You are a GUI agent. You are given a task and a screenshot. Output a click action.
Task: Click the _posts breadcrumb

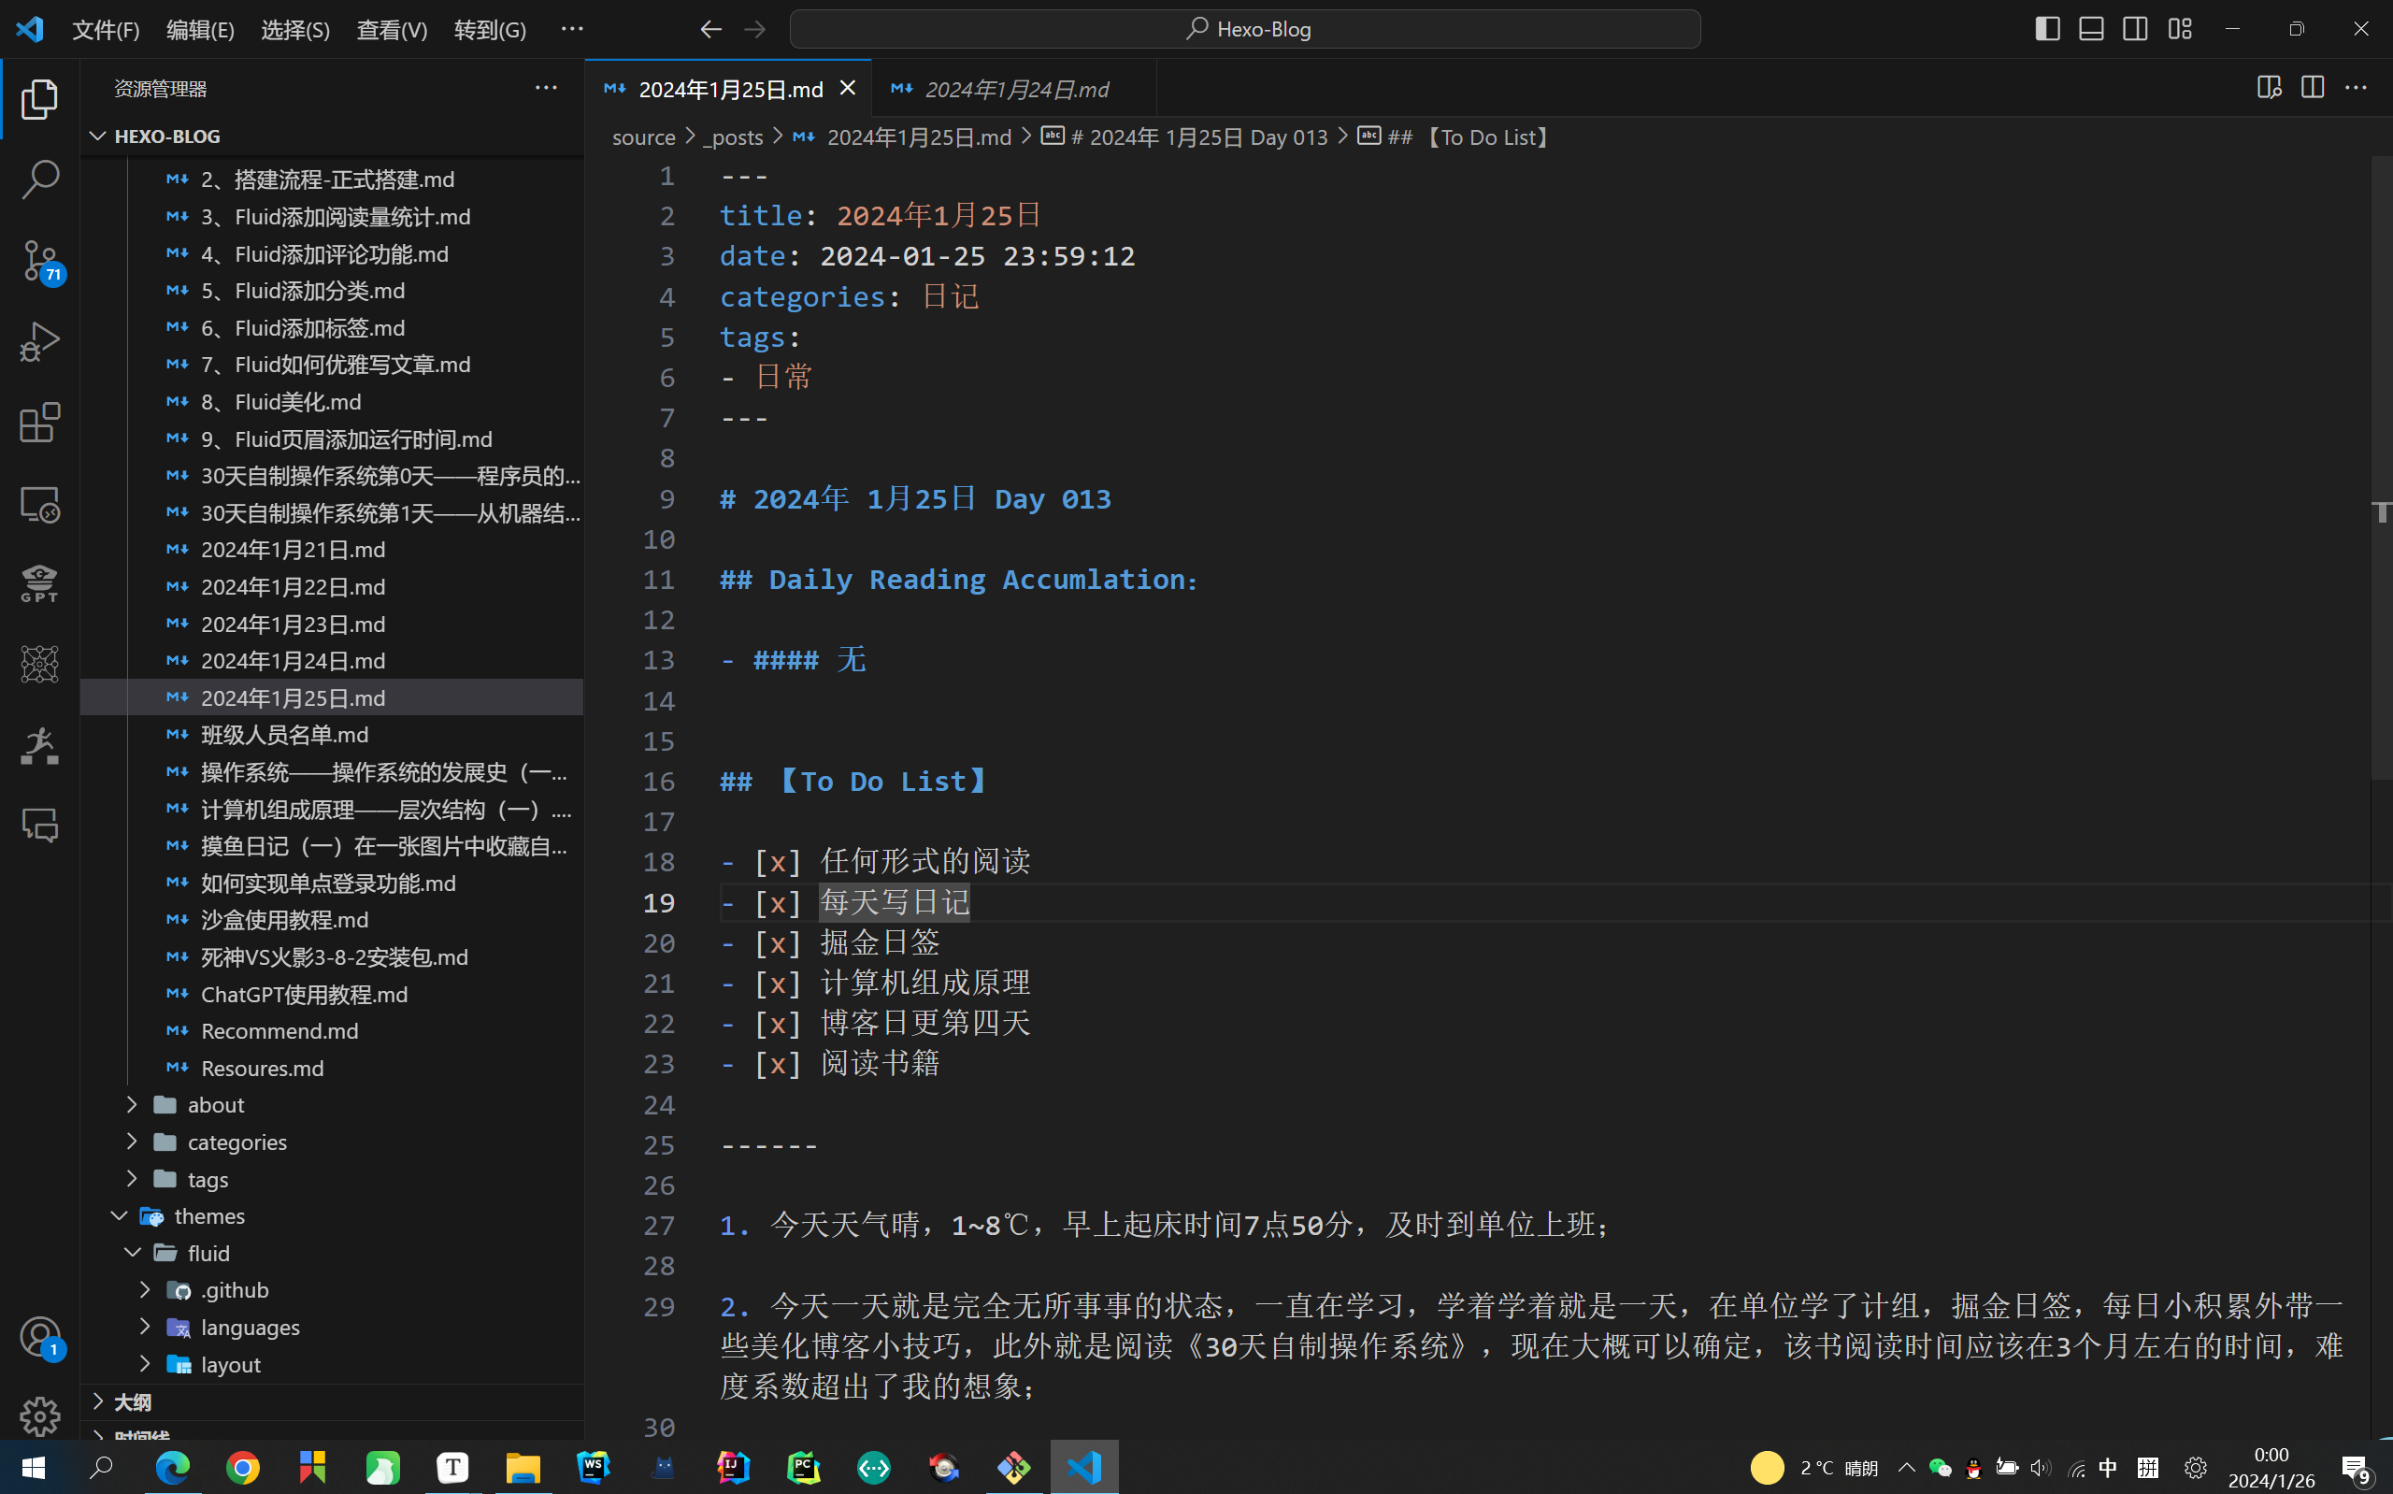(x=733, y=137)
